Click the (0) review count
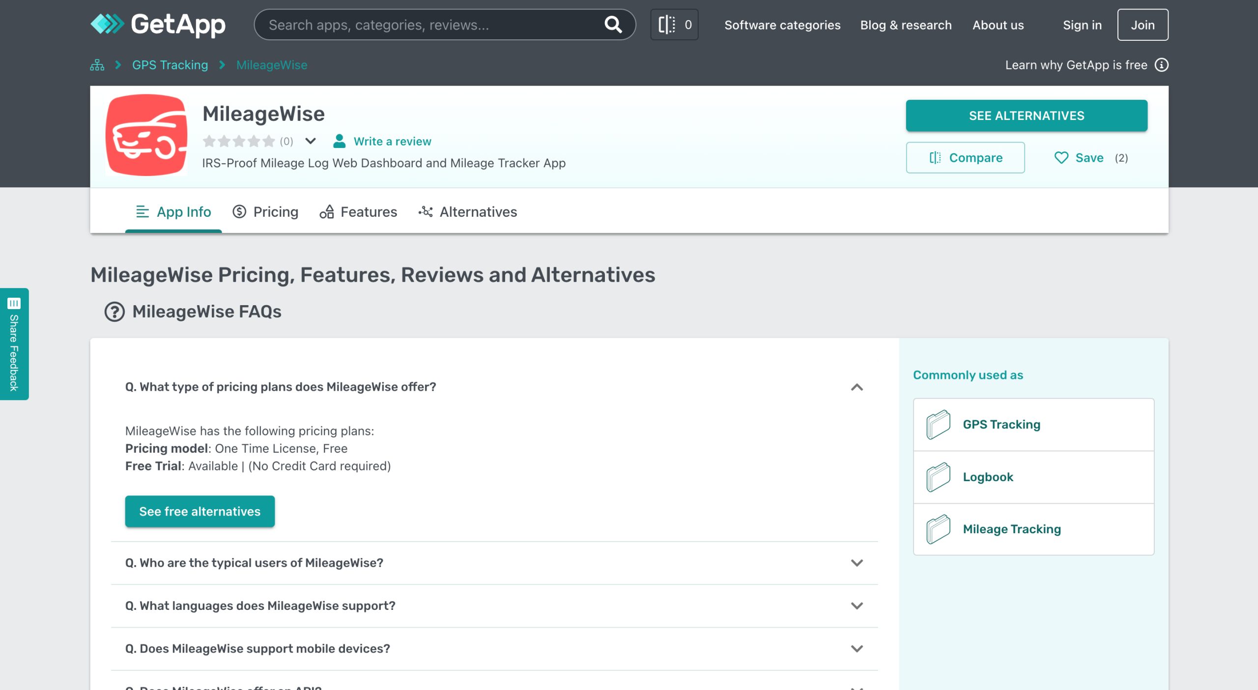1258x690 pixels. pos(286,142)
